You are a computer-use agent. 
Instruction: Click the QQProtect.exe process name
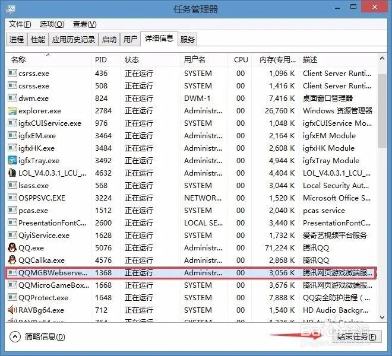click(43, 297)
